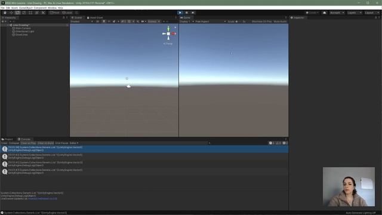The width and height of the screenshot is (382, 215).
Task: Open the Scene view Gizmos dropdown
Action: tap(154, 21)
